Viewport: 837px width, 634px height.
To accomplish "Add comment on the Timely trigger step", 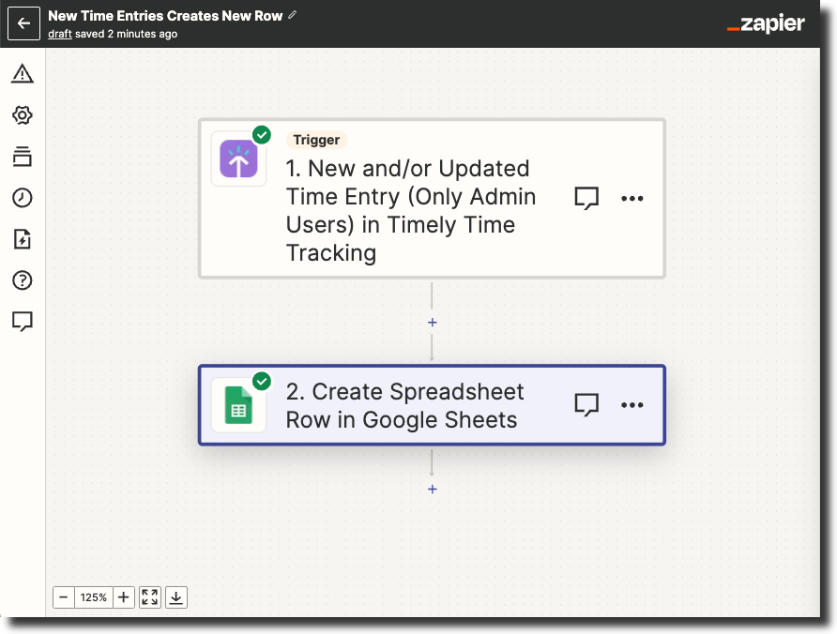I will (x=586, y=198).
